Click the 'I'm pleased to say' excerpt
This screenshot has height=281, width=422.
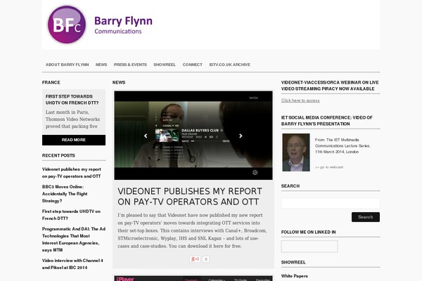coord(192,230)
